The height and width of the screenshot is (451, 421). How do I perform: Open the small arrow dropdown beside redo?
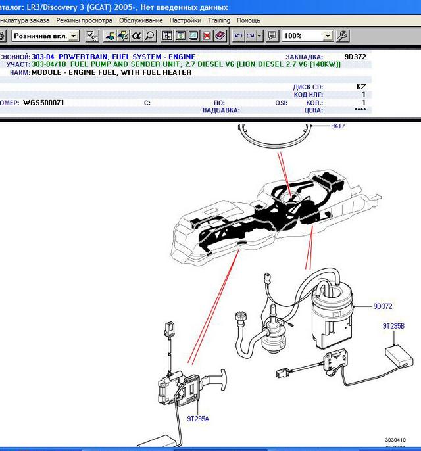(260, 36)
